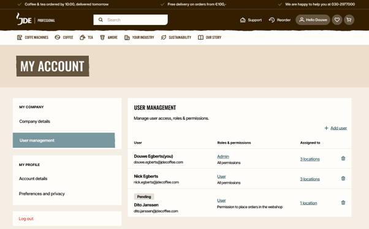Delete Dito Janssen user with trash icon
This screenshot has width=369, height=229.
click(x=343, y=203)
